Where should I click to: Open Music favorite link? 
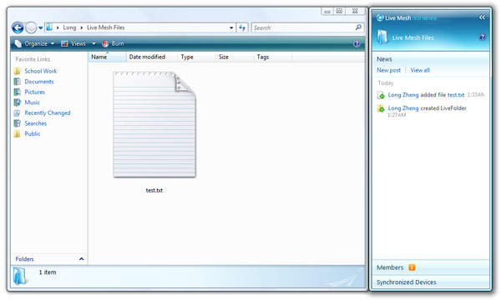pos(33,102)
